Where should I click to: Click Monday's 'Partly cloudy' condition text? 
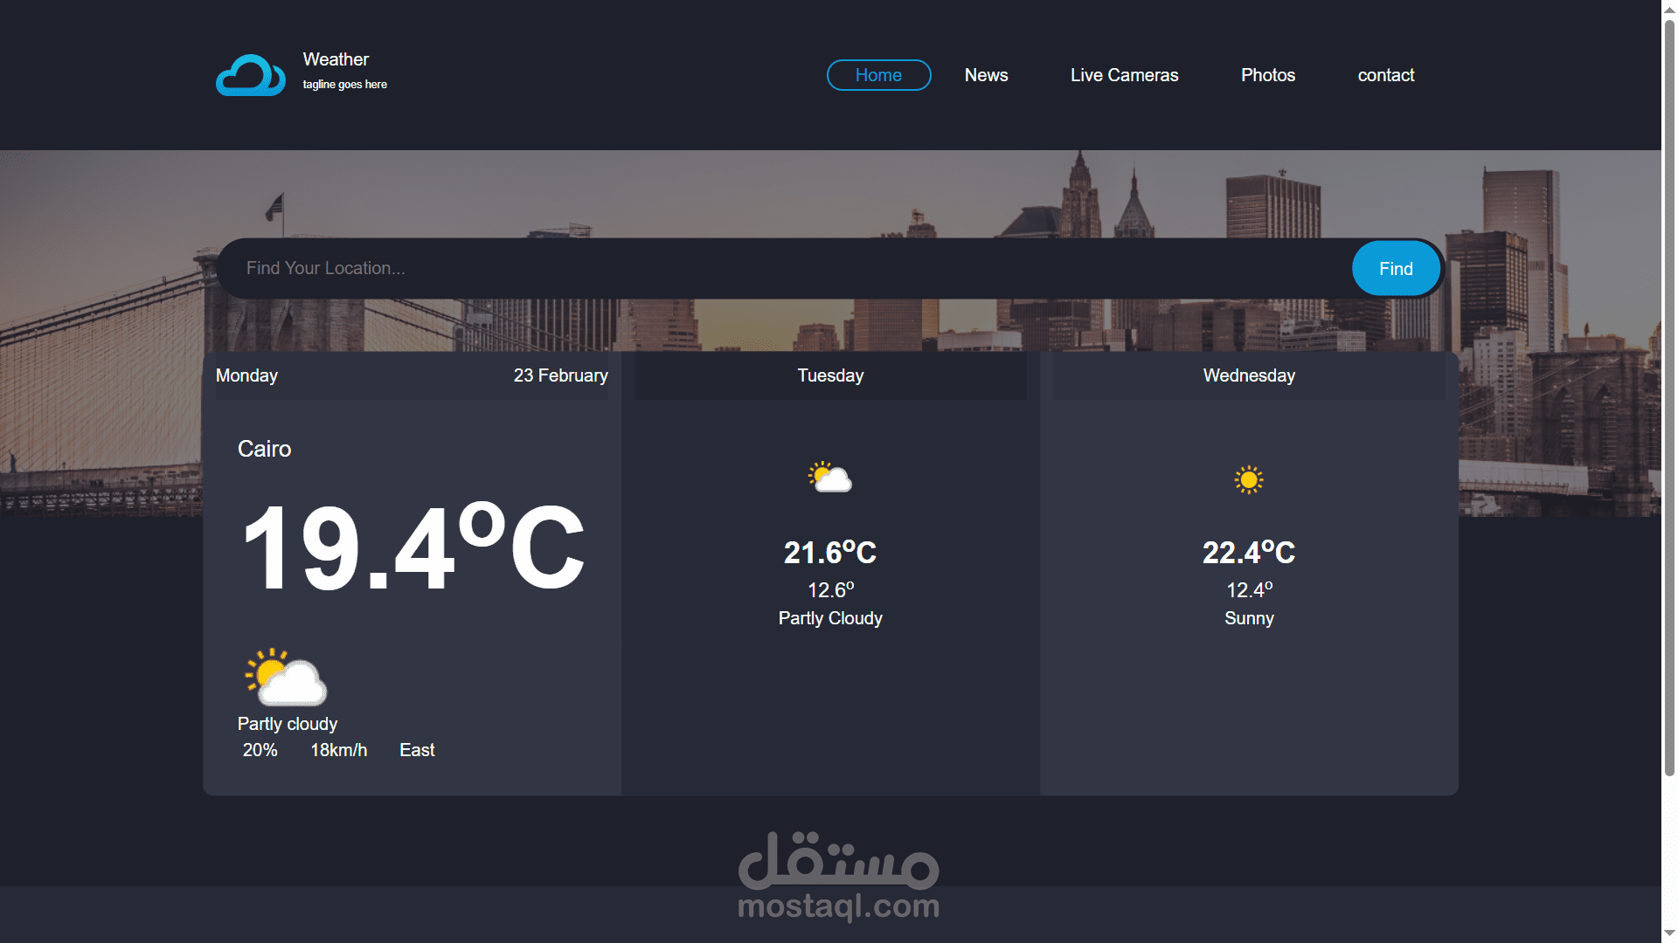tap(287, 724)
